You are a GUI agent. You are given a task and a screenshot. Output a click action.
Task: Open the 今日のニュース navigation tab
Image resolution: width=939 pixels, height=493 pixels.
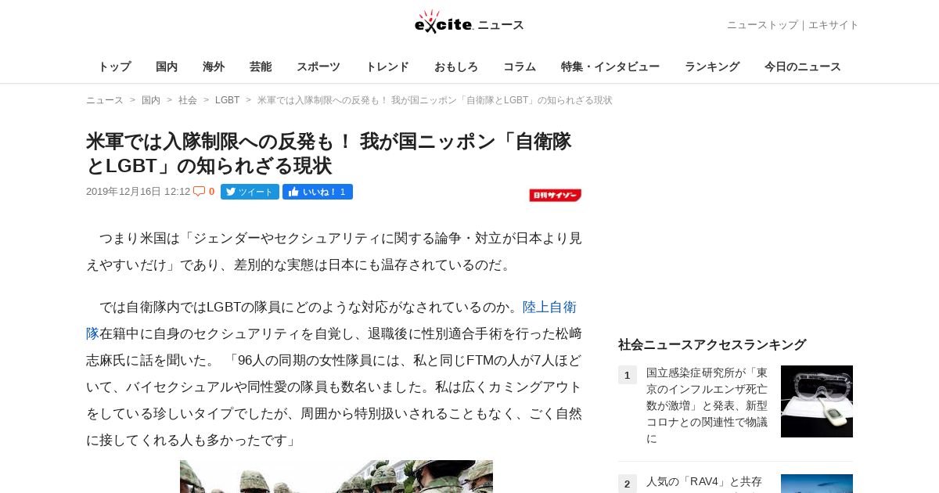[x=803, y=67]
